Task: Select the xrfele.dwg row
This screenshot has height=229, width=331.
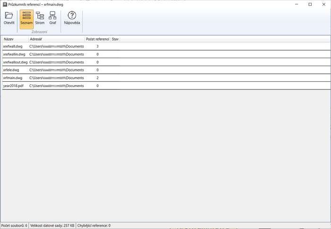Action: click(x=11, y=70)
